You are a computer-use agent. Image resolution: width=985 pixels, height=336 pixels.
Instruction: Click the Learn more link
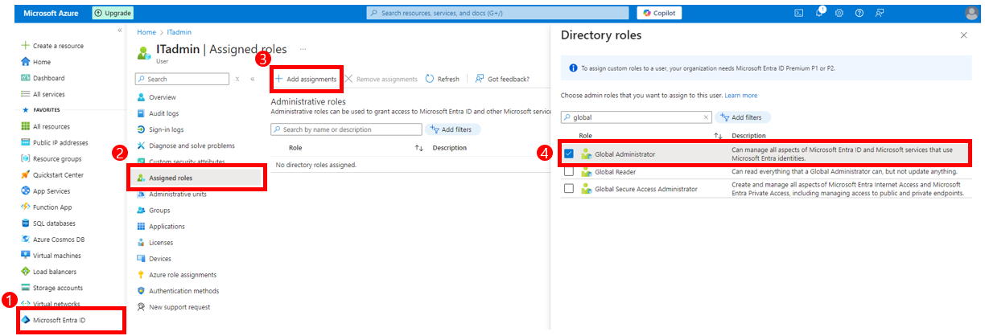pos(741,96)
